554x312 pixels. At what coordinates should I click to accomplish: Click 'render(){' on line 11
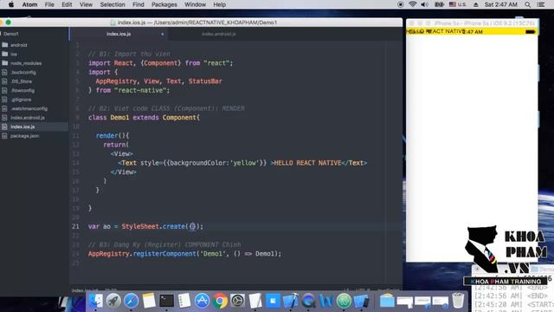(x=113, y=136)
